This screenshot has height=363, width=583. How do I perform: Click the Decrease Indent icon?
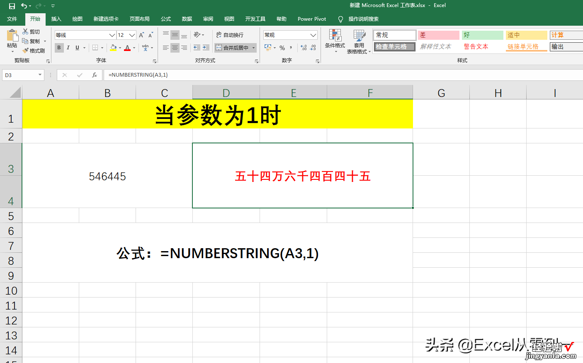[197, 48]
